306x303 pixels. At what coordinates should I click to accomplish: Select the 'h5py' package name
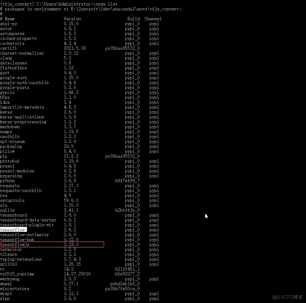tap(5, 98)
